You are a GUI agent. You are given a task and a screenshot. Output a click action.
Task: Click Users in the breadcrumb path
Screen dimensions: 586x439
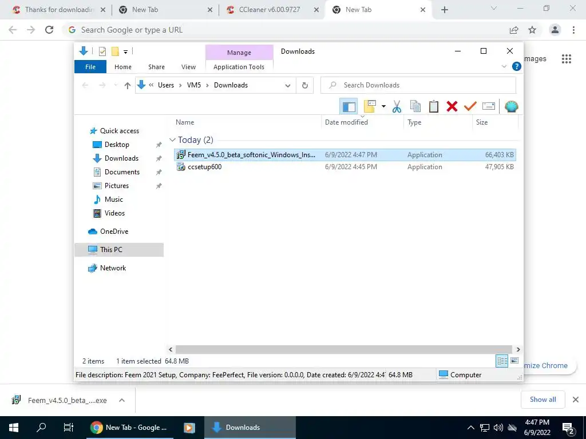click(166, 85)
